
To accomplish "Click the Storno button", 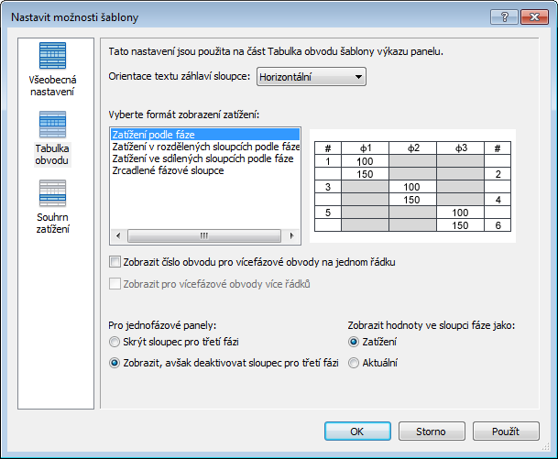I will coord(432,432).
